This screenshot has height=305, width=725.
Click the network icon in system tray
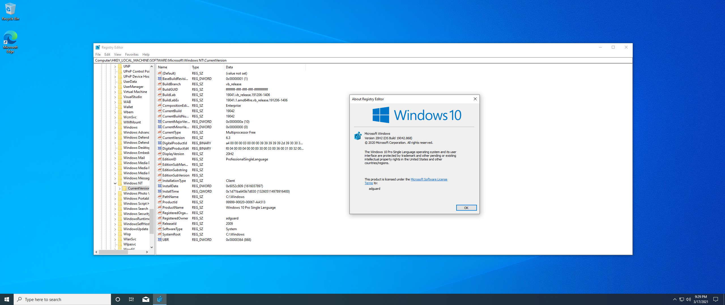(682, 299)
